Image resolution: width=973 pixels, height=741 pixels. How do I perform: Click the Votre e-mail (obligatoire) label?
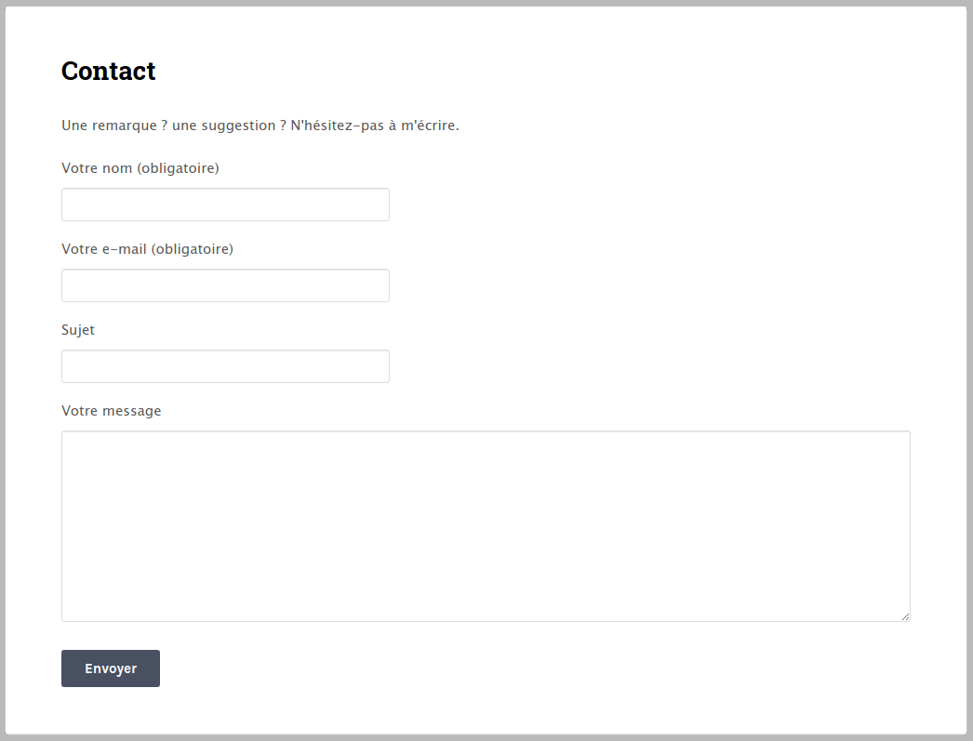coord(147,249)
